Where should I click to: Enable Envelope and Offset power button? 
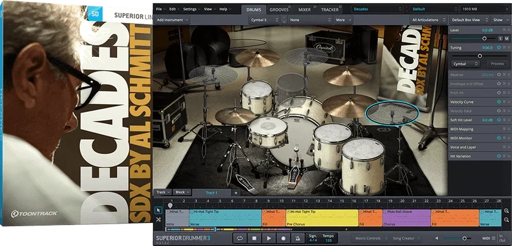coord(499,84)
